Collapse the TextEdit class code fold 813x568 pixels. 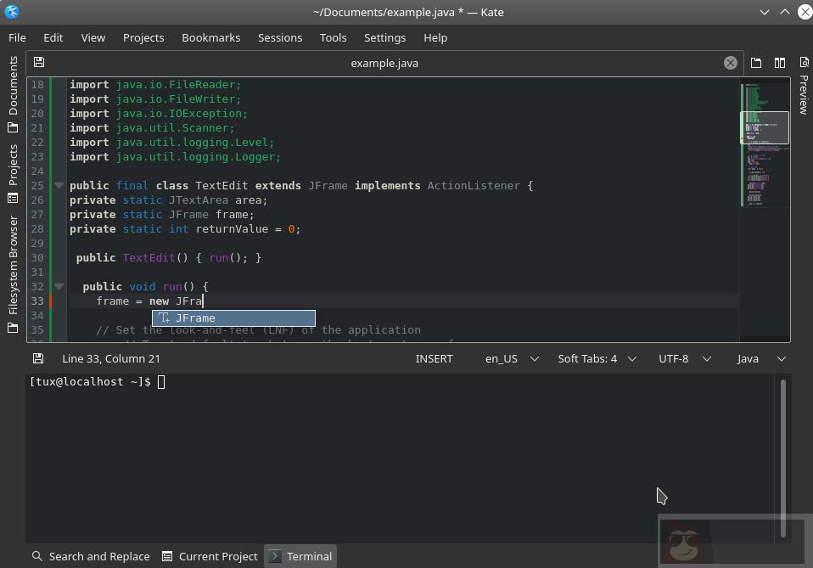pos(59,185)
